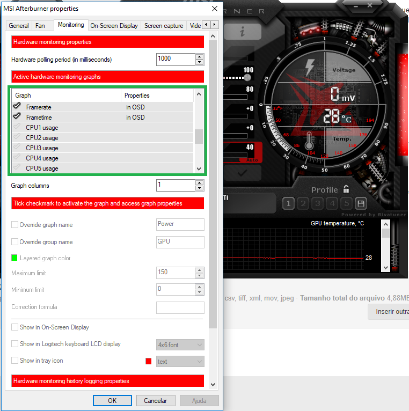Click the apply checkmark button in Afterburner
This screenshot has height=411, width=409.
242,173
